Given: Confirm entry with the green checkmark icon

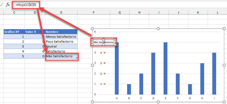Looking at the screenshot, I should (x=1, y=5).
